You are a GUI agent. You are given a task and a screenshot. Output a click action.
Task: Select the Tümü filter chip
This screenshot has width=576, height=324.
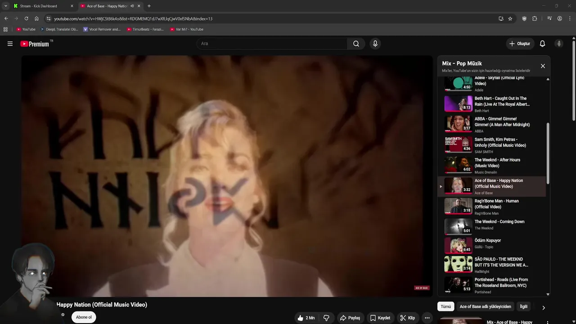coord(445,306)
